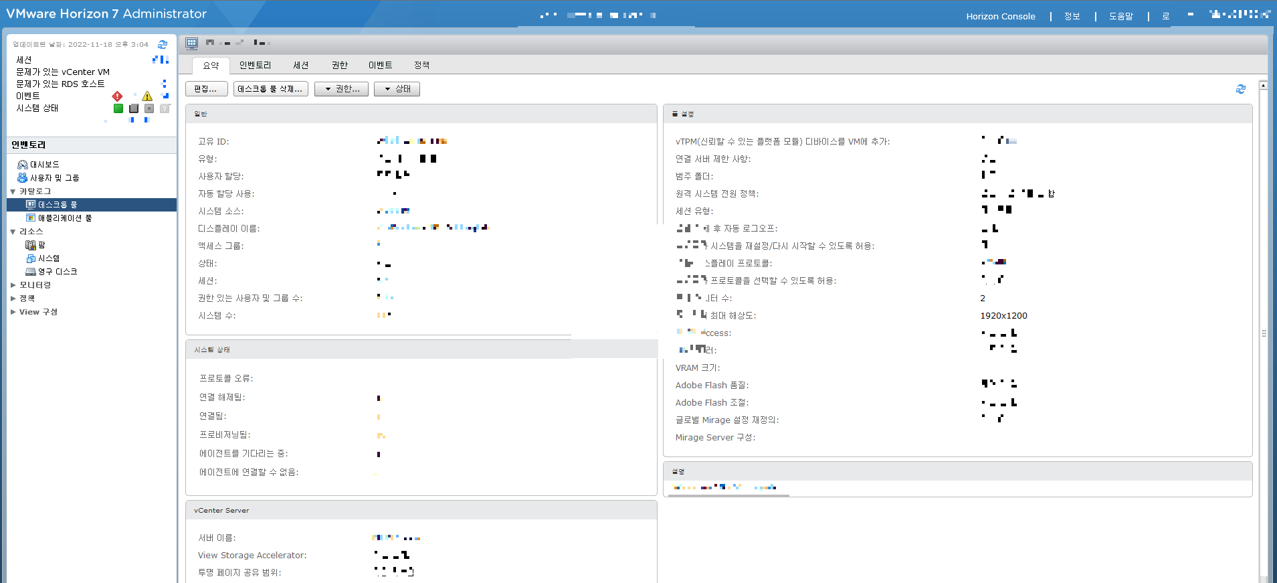Click the 편집... button
Screen dimensions: 1277x583
click(206, 89)
